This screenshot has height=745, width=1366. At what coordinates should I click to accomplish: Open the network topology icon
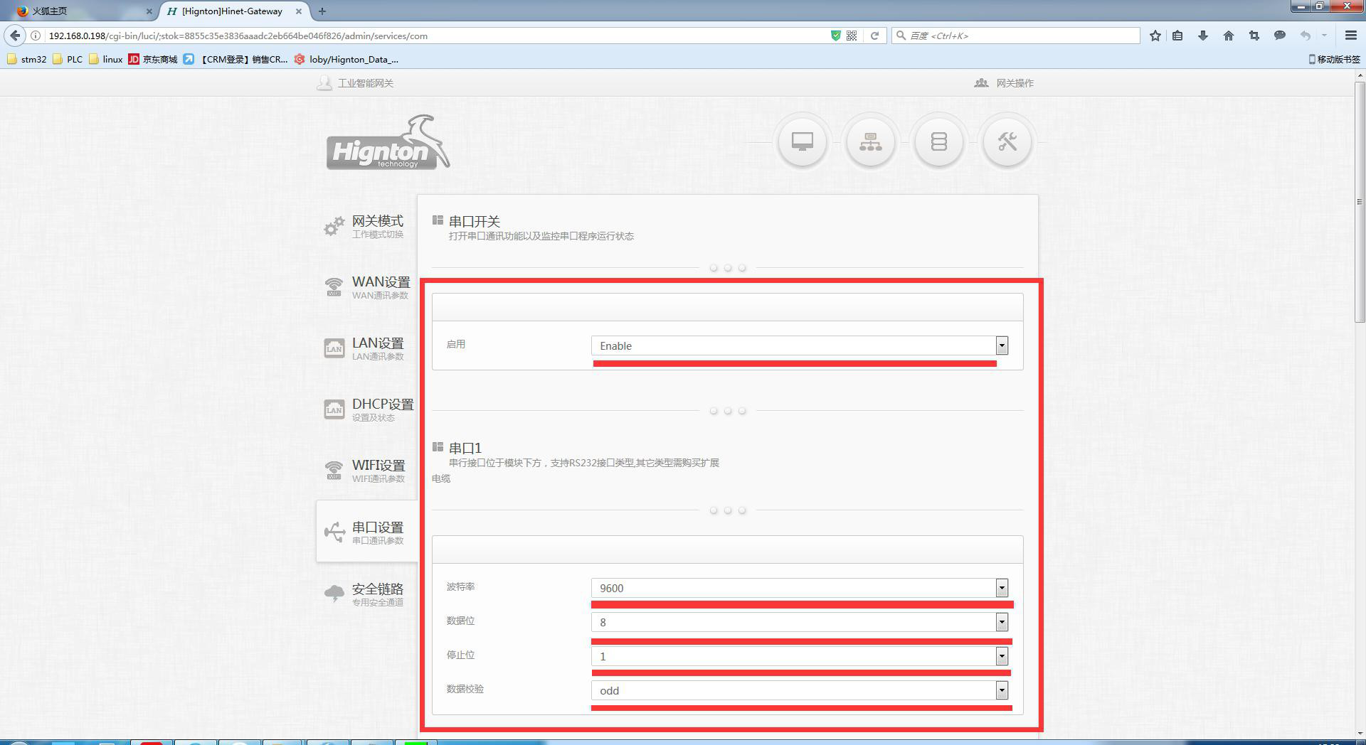[870, 141]
